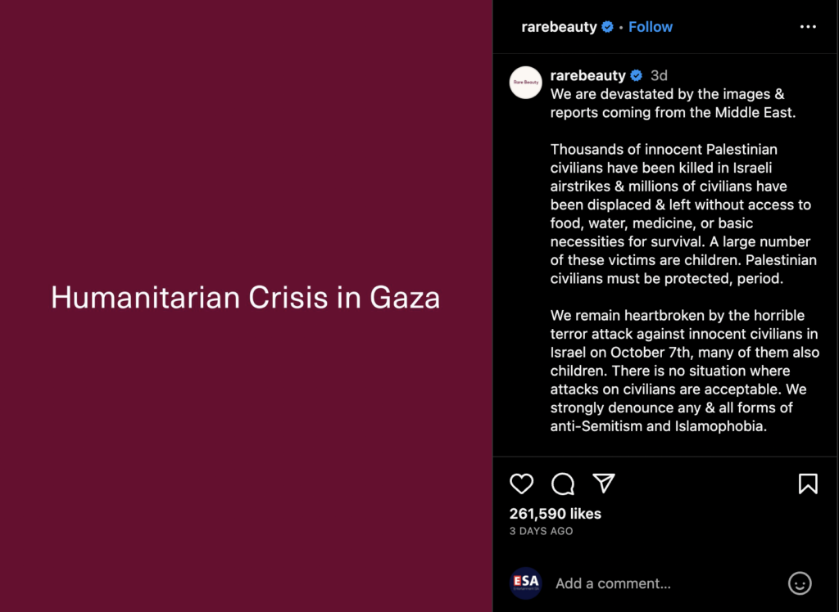Image resolution: width=839 pixels, height=612 pixels.
Task: Share the post with the paper plane icon
Action: coord(604,484)
